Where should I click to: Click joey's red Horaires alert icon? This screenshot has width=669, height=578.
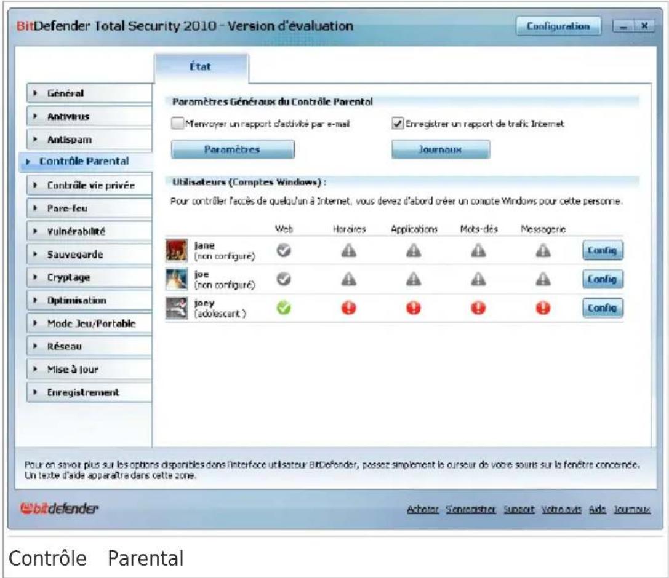pyautogui.click(x=348, y=308)
